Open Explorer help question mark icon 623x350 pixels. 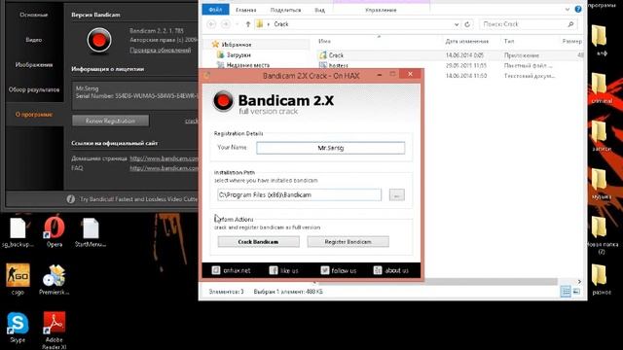tap(578, 9)
